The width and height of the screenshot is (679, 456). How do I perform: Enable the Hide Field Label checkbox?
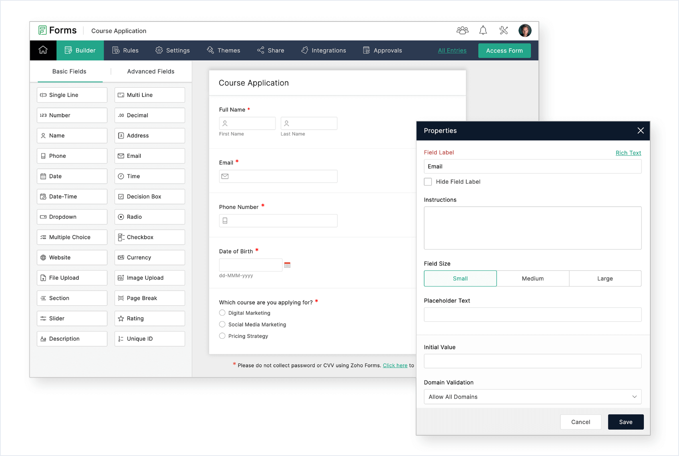coord(428,181)
